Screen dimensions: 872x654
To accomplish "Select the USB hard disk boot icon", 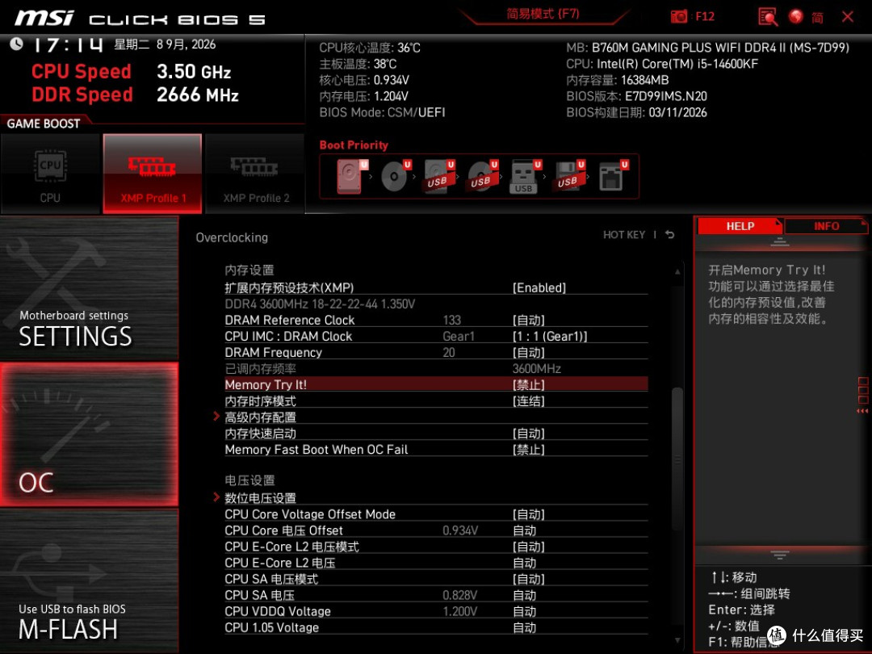I will click(x=438, y=176).
